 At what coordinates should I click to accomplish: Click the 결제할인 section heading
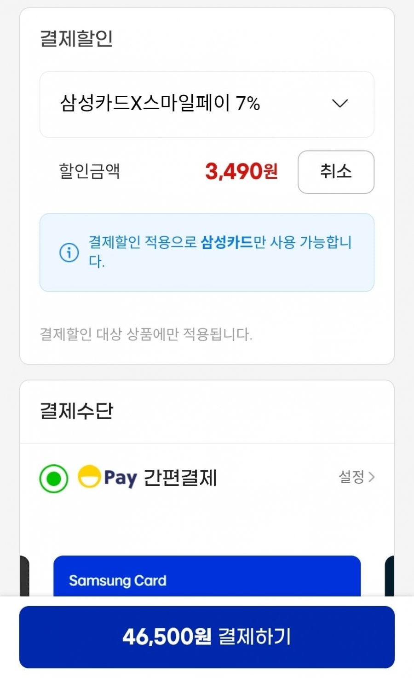click(x=77, y=38)
